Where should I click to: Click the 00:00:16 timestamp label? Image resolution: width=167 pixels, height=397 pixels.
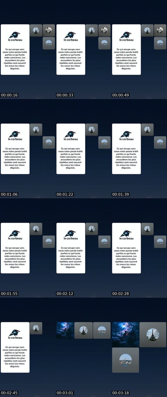[x=9, y=95]
